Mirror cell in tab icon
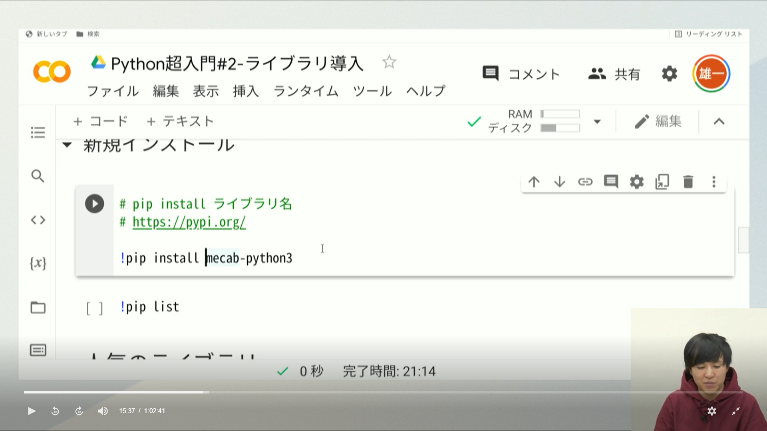The width and height of the screenshot is (767, 431). click(662, 182)
